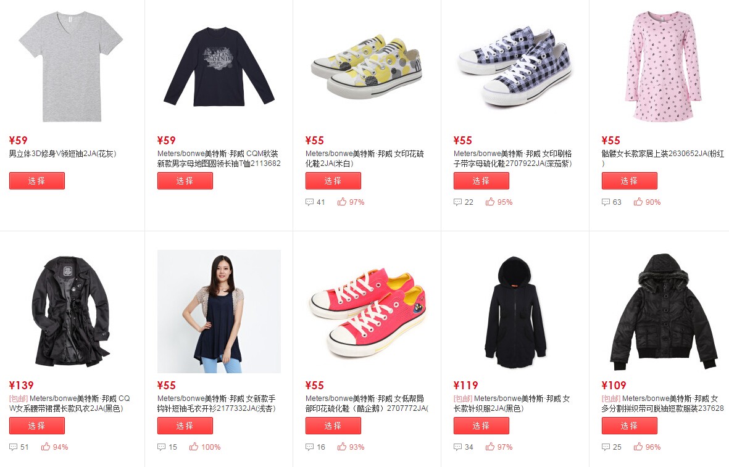Open the black hooded knit cardigan title link
Screen dimensions: 729x467
tap(512, 403)
